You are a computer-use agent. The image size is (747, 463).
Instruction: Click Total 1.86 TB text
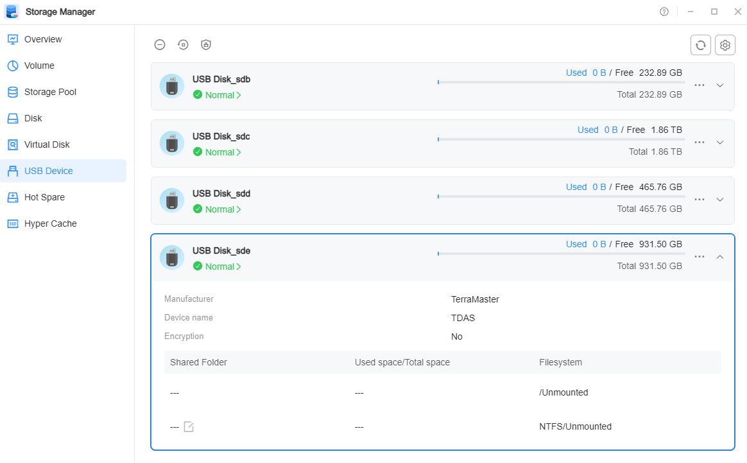[655, 152]
